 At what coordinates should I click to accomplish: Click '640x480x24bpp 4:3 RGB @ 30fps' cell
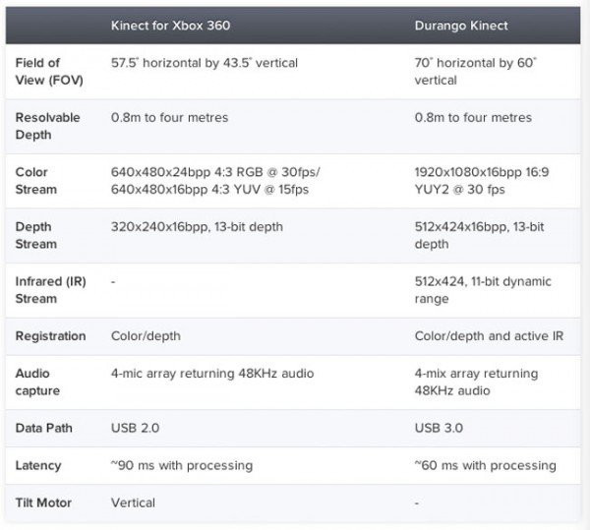[215, 181]
